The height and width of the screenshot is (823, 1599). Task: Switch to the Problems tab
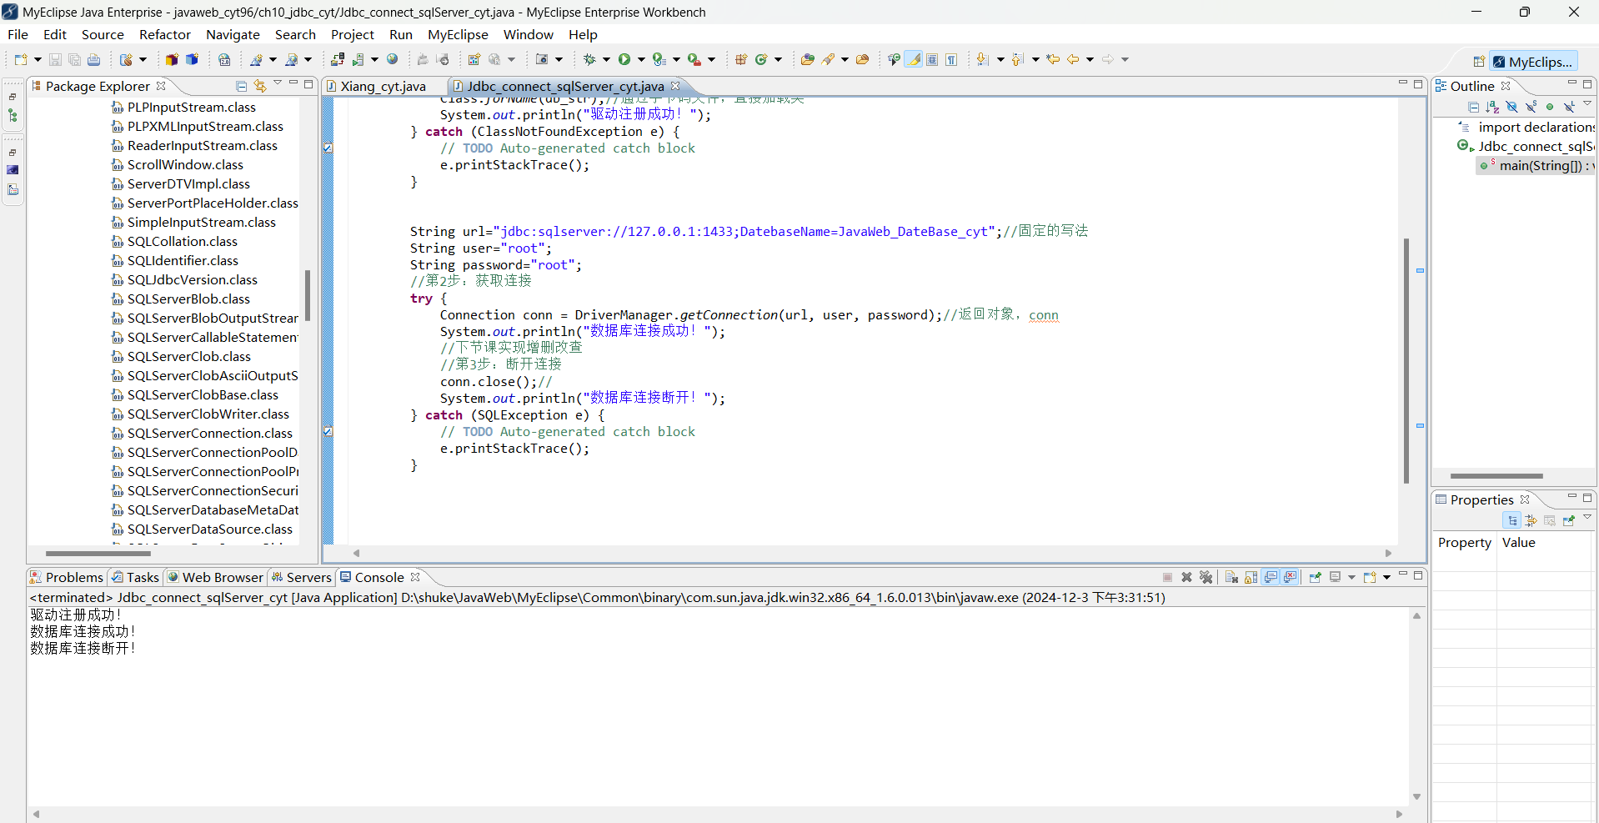point(67,577)
